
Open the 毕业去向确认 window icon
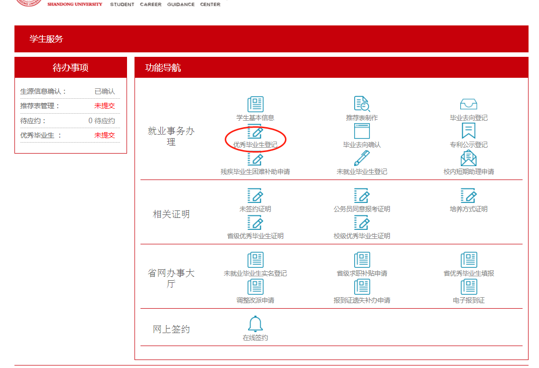362,131
